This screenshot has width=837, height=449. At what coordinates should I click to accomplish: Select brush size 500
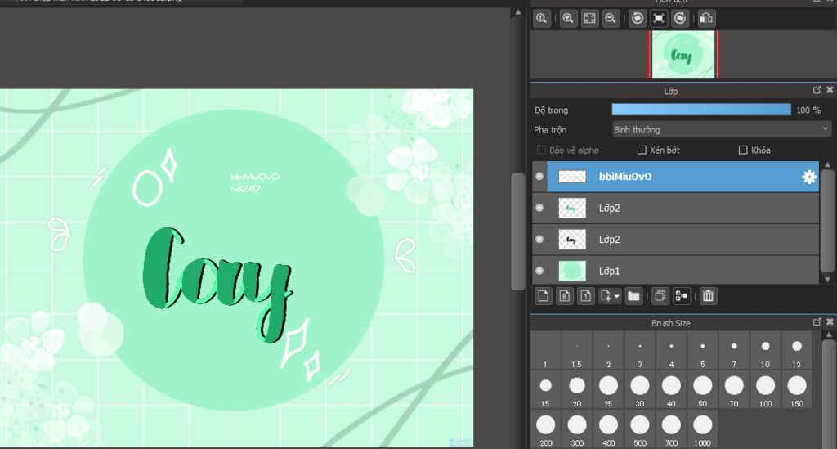(x=639, y=429)
